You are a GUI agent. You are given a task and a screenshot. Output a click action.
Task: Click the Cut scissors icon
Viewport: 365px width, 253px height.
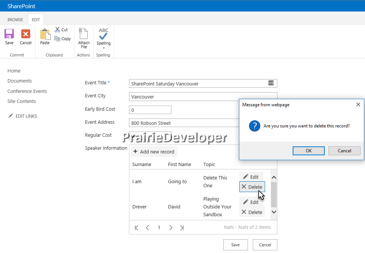(x=57, y=30)
